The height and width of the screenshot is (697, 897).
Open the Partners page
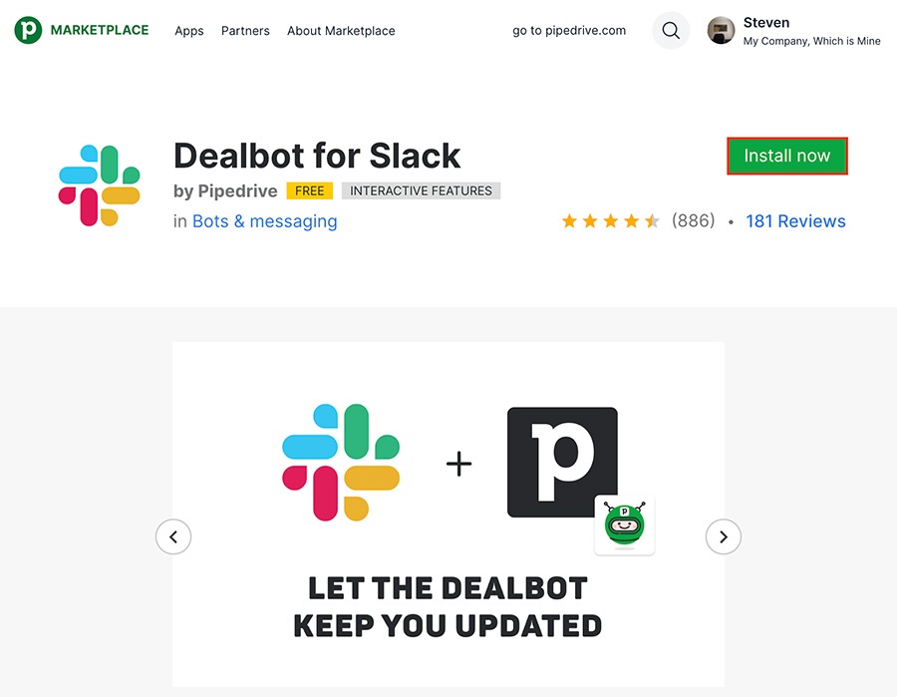point(245,31)
